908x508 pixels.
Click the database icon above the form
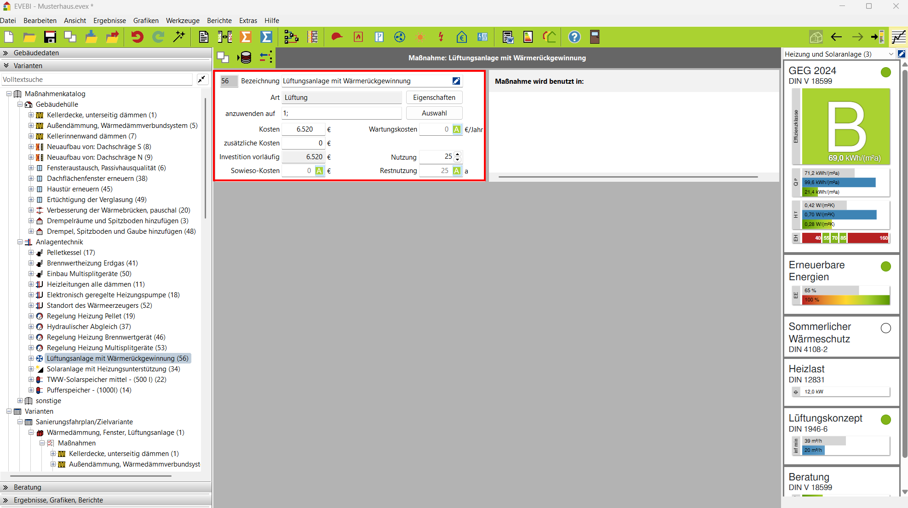click(x=245, y=58)
